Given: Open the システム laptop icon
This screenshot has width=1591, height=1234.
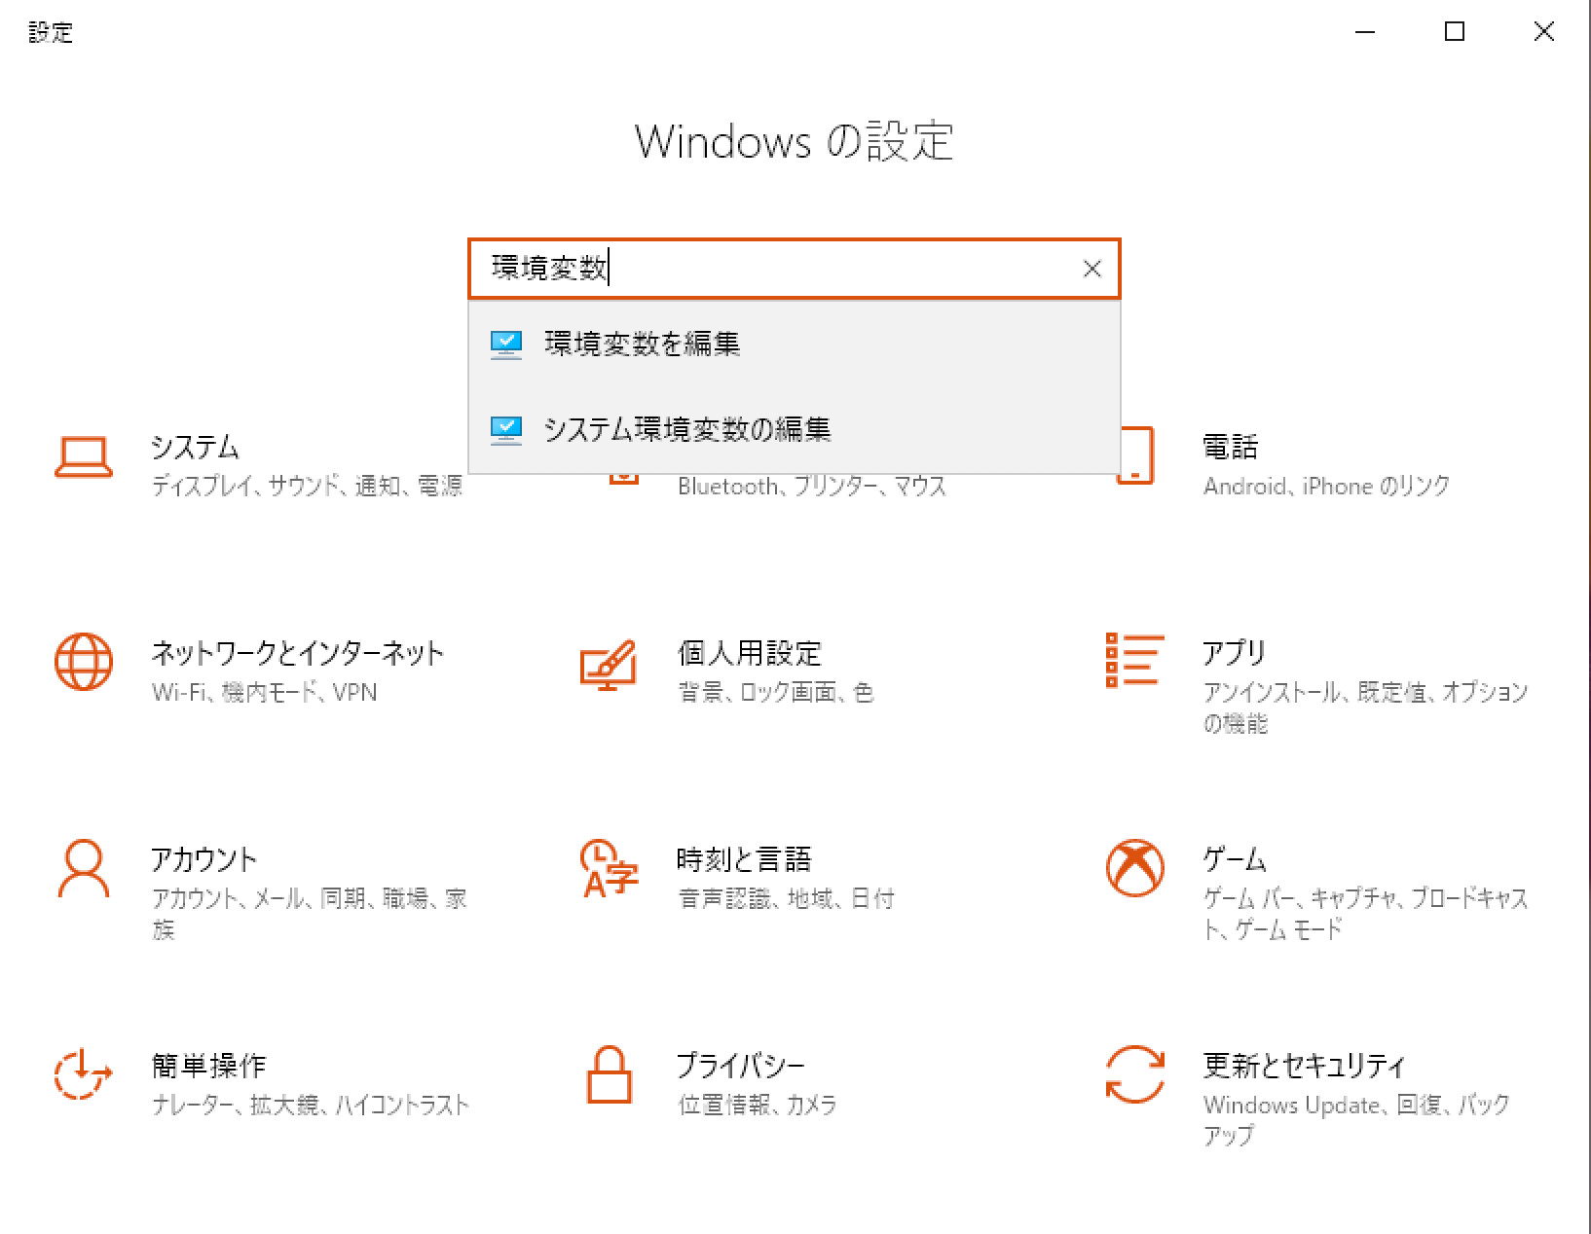Looking at the screenshot, I should tap(84, 456).
